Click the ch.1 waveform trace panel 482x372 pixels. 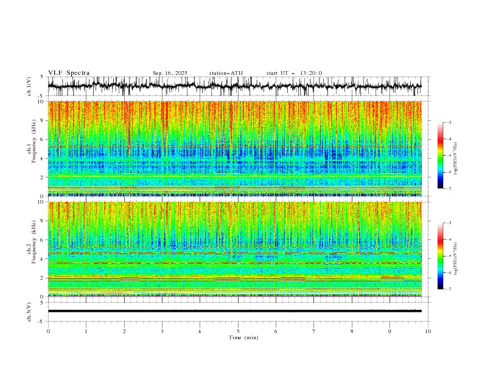(x=234, y=86)
